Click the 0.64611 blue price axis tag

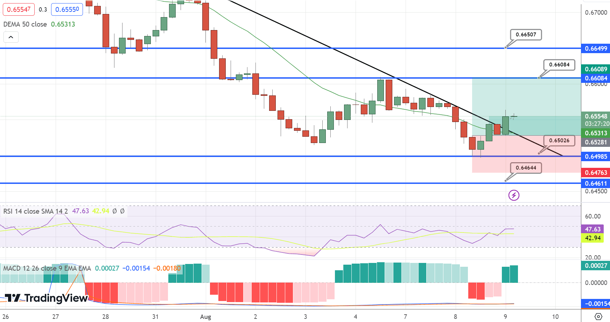[596, 184]
